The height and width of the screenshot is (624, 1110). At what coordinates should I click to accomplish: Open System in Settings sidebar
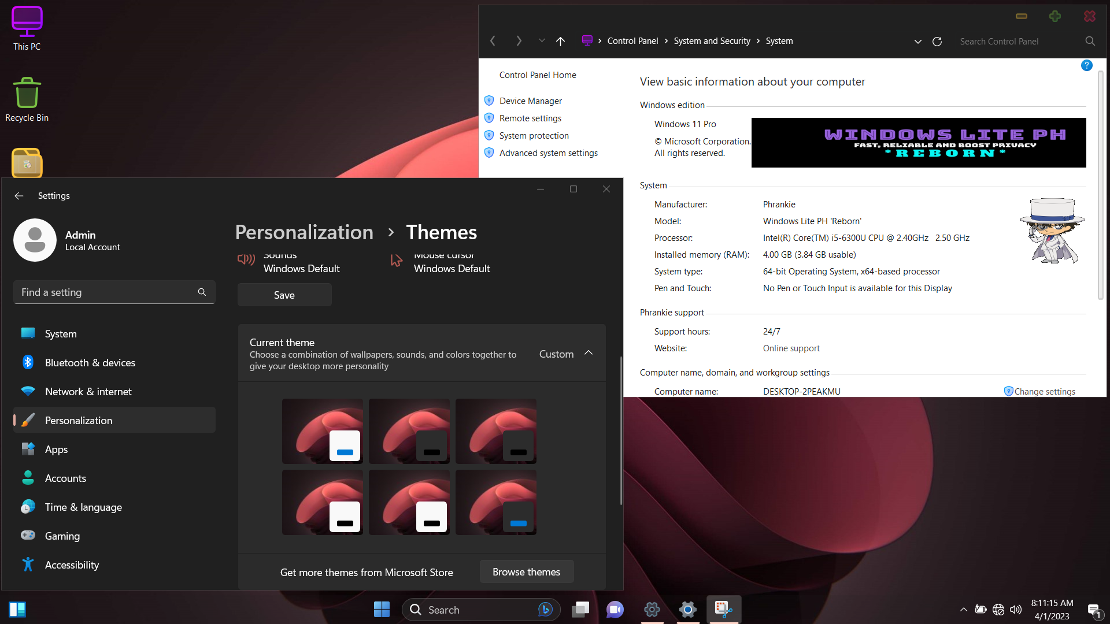pos(114,334)
